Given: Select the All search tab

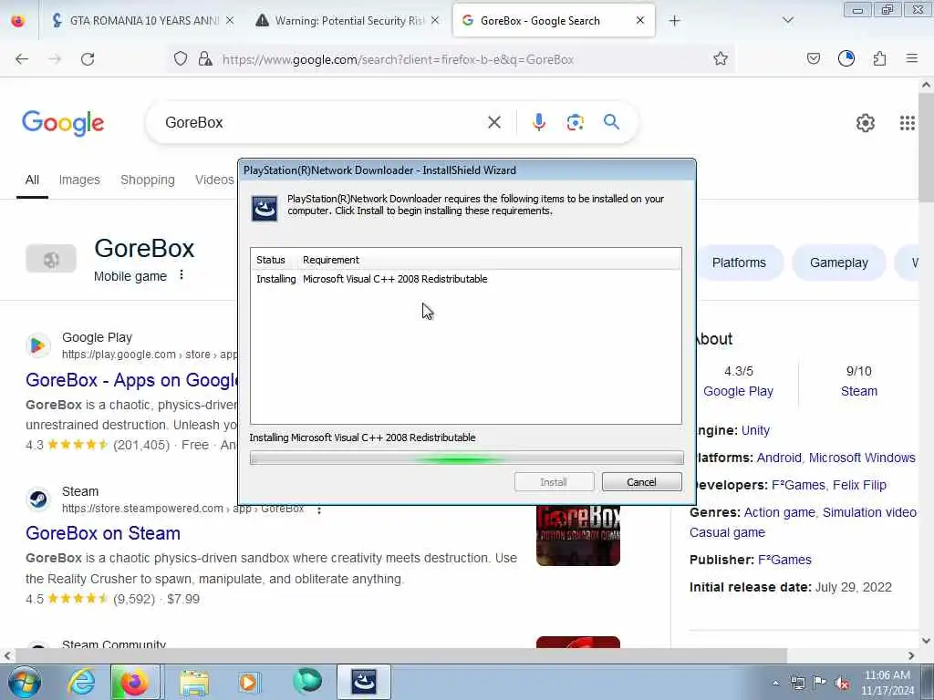Looking at the screenshot, I should pos(32,180).
